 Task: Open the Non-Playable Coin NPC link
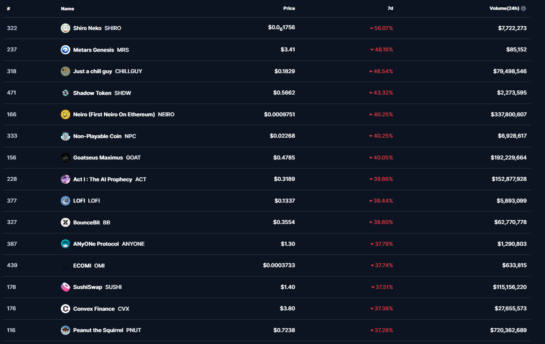(104, 136)
